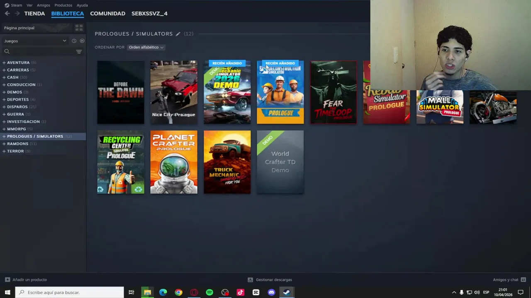Image resolution: width=531 pixels, height=298 pixels.
Task: Switch to the TIENDA tab
Action: pyautogui.click(x=34, y=14)
